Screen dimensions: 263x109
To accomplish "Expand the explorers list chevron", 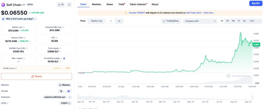I will coord(70,97).
